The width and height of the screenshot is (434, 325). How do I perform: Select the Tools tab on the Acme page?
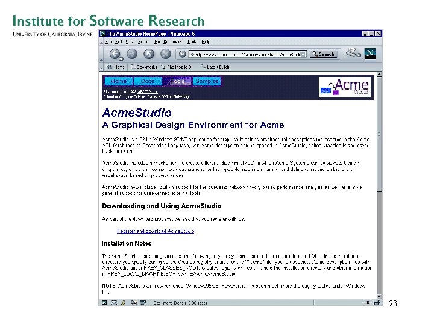[177, 81]
